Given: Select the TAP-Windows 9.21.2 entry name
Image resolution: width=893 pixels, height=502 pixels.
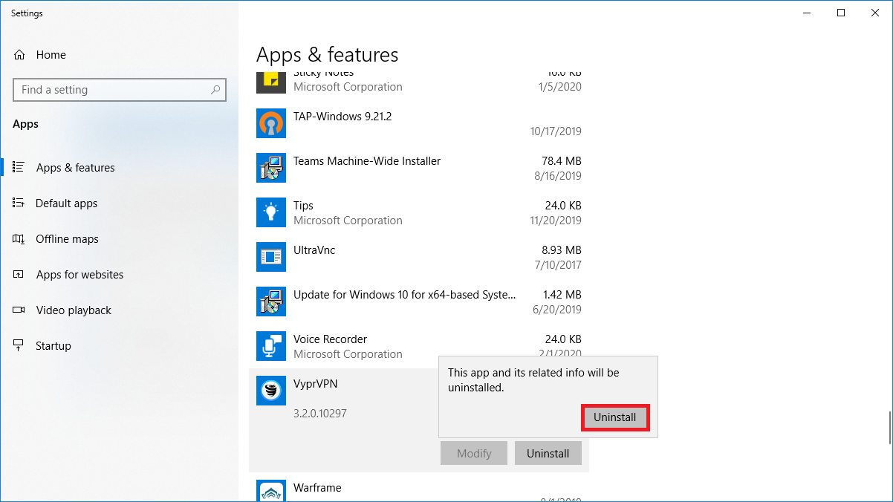Looking at the screenshot, I should [342, 117].
